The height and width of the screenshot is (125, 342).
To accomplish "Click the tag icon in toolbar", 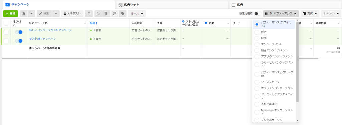I will point(123,14).
